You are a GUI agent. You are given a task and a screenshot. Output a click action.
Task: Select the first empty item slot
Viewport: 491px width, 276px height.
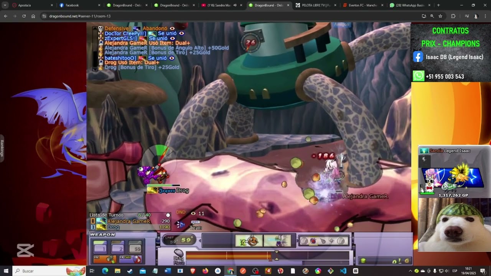(304, 241)
